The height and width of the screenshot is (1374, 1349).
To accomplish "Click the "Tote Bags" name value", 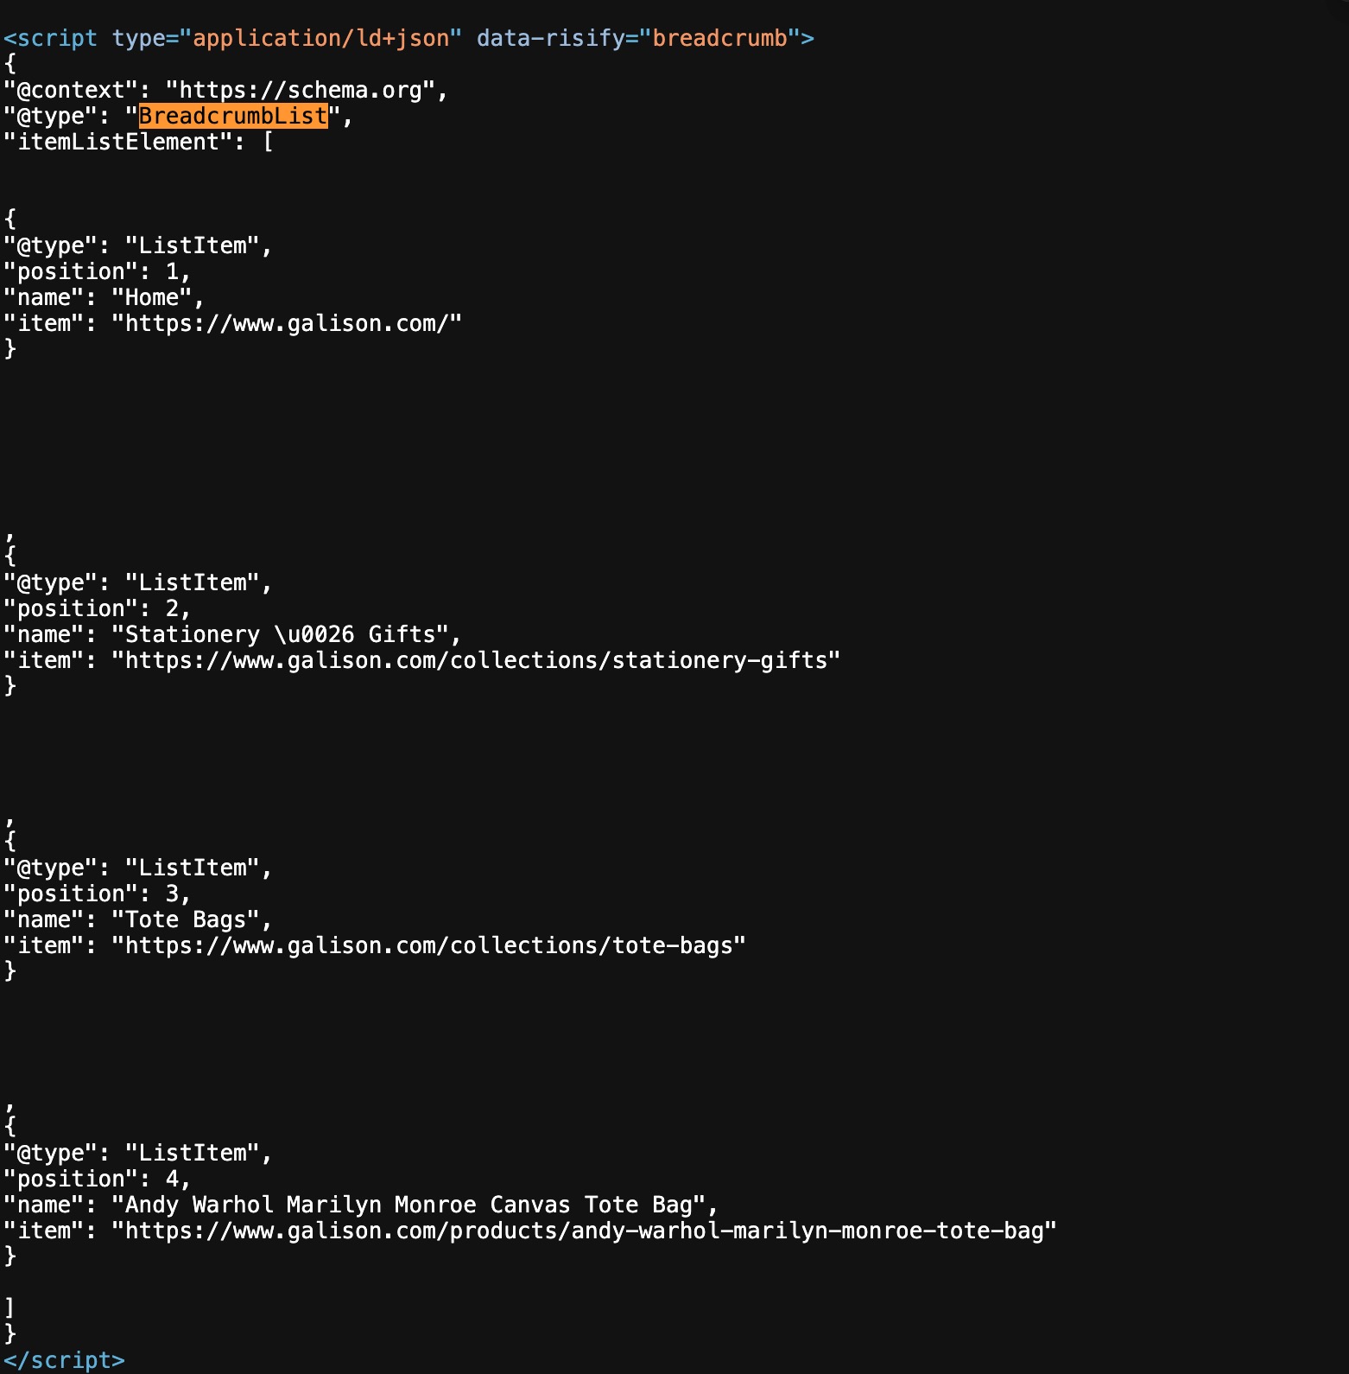I will [186, 919].
